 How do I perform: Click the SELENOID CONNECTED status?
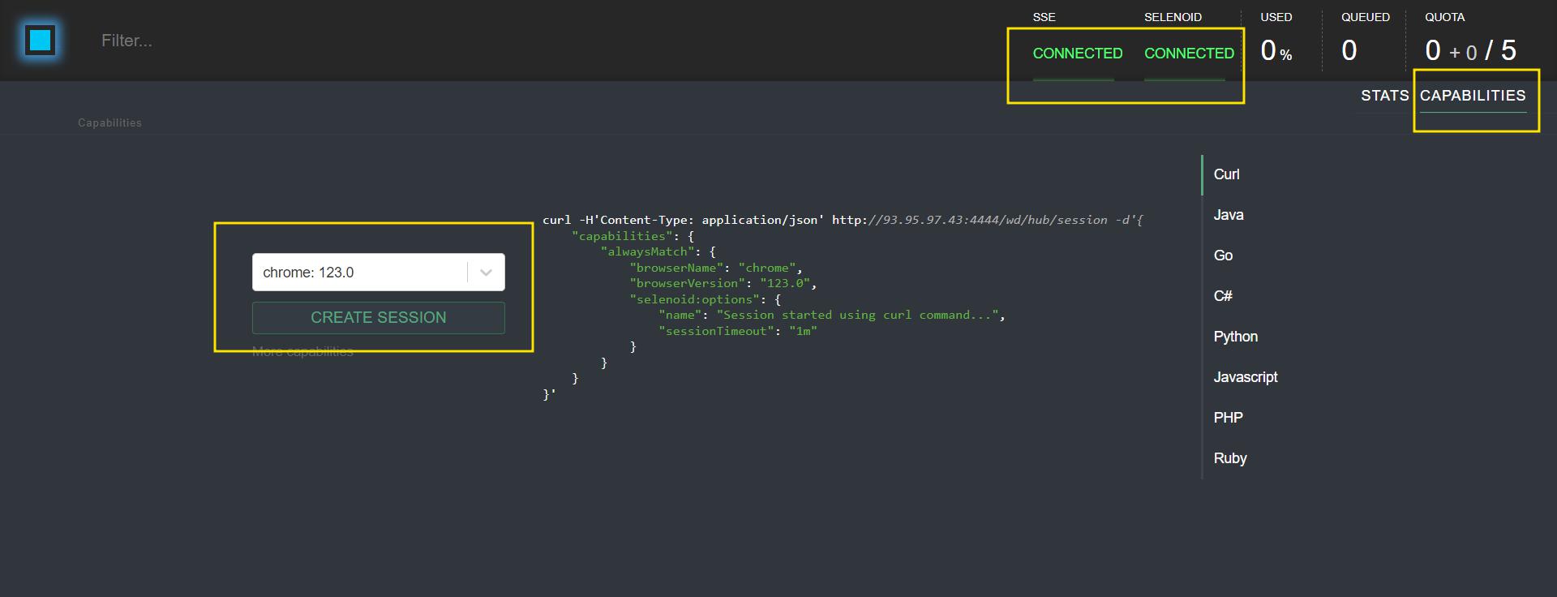pyautogui.click(x=1189, y=54)
